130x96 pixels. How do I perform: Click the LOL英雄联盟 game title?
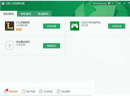[x=23, y=23]
